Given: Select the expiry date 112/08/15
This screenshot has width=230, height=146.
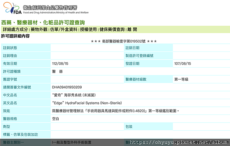Looking at the screenshot, I should [60, 64].
